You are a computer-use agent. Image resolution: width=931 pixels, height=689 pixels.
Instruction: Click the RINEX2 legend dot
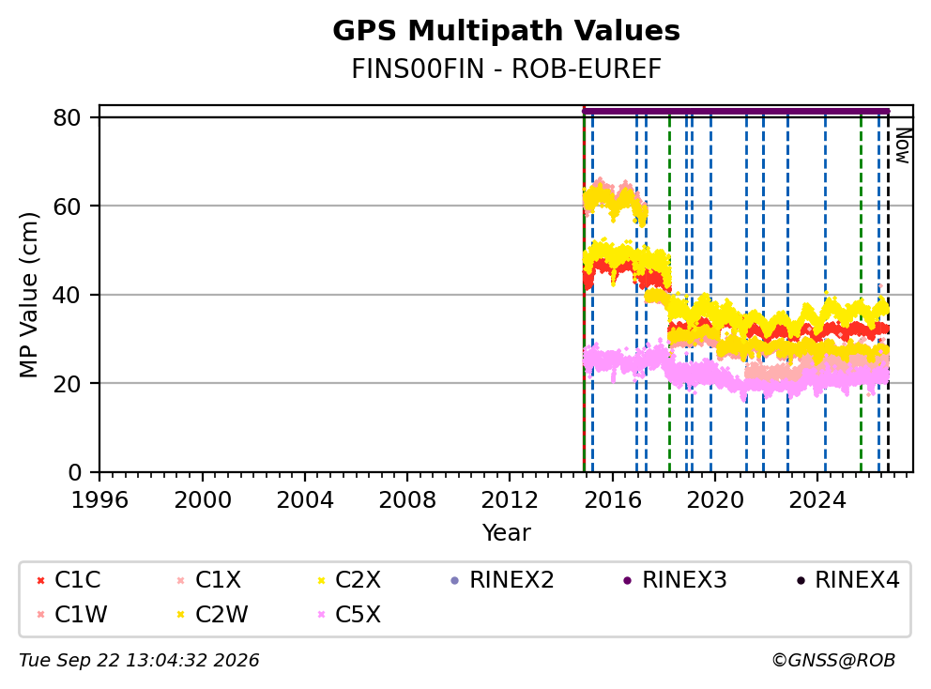(455, 580)
